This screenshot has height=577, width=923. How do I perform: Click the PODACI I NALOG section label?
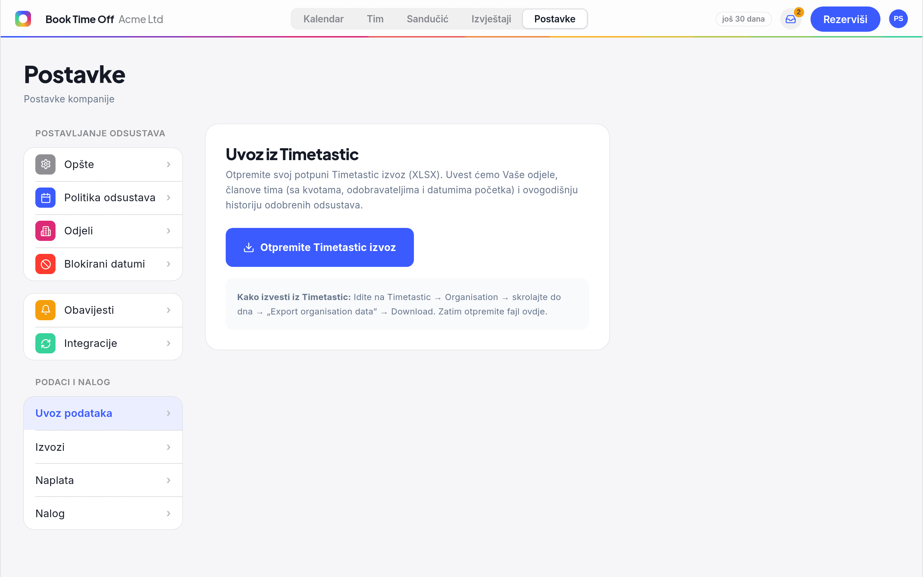(73, 382)
